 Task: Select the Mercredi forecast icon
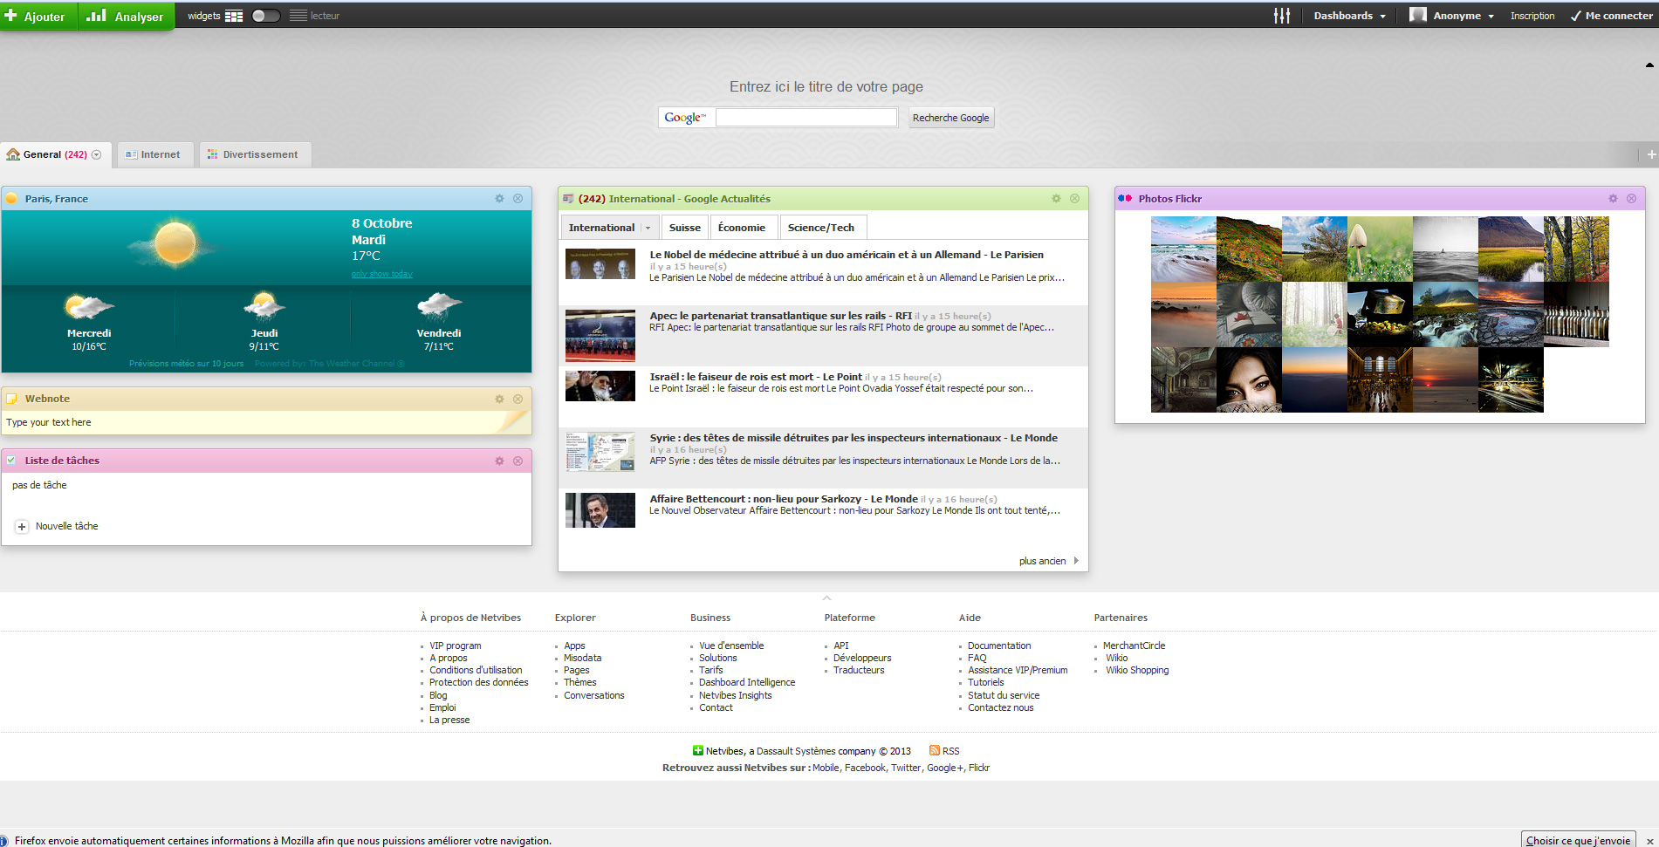pyautogui.click(x=89, y=307)
